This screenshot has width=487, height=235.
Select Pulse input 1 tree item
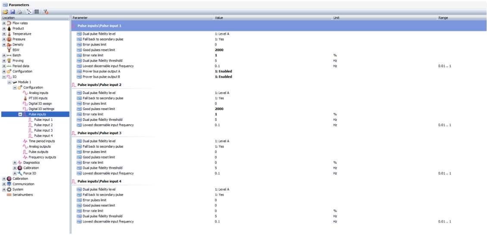click(x=43, y=119)
